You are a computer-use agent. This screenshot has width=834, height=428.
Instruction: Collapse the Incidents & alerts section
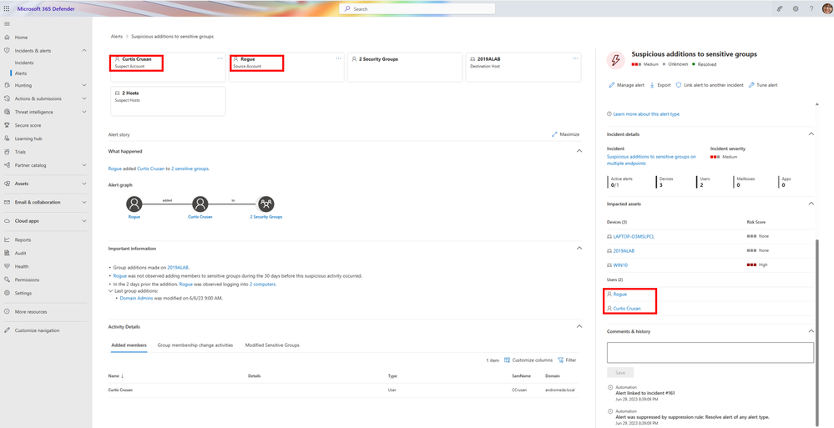click(x=84, y=51)
